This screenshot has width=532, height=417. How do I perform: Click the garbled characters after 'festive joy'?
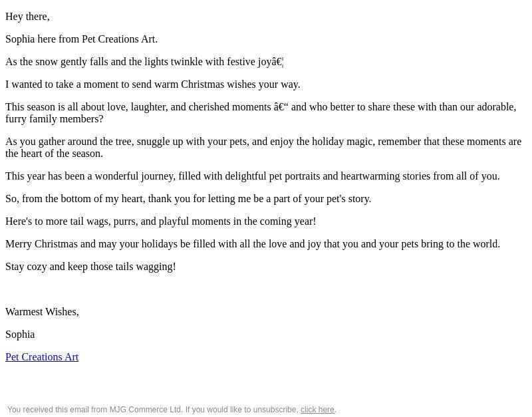[x=277, y=62]
